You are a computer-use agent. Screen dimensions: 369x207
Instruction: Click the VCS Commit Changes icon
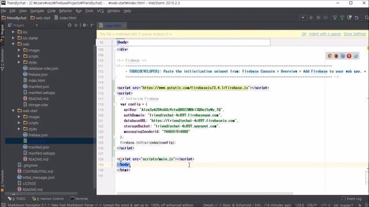click(342, 18)
